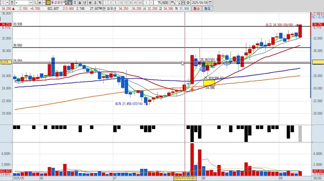
Task: Click the 전 button beside market dropdown
Action: point(12,3)
